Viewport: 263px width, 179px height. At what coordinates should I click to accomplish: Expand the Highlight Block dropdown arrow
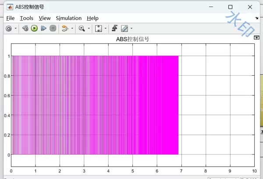(72, 28)
